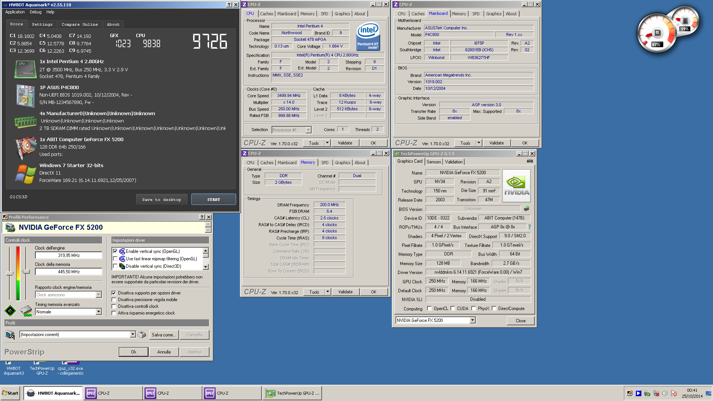Check Disable vertical sync (Direct3D)
The width and height of the screenshot is (713, 401).
[115, 266]
